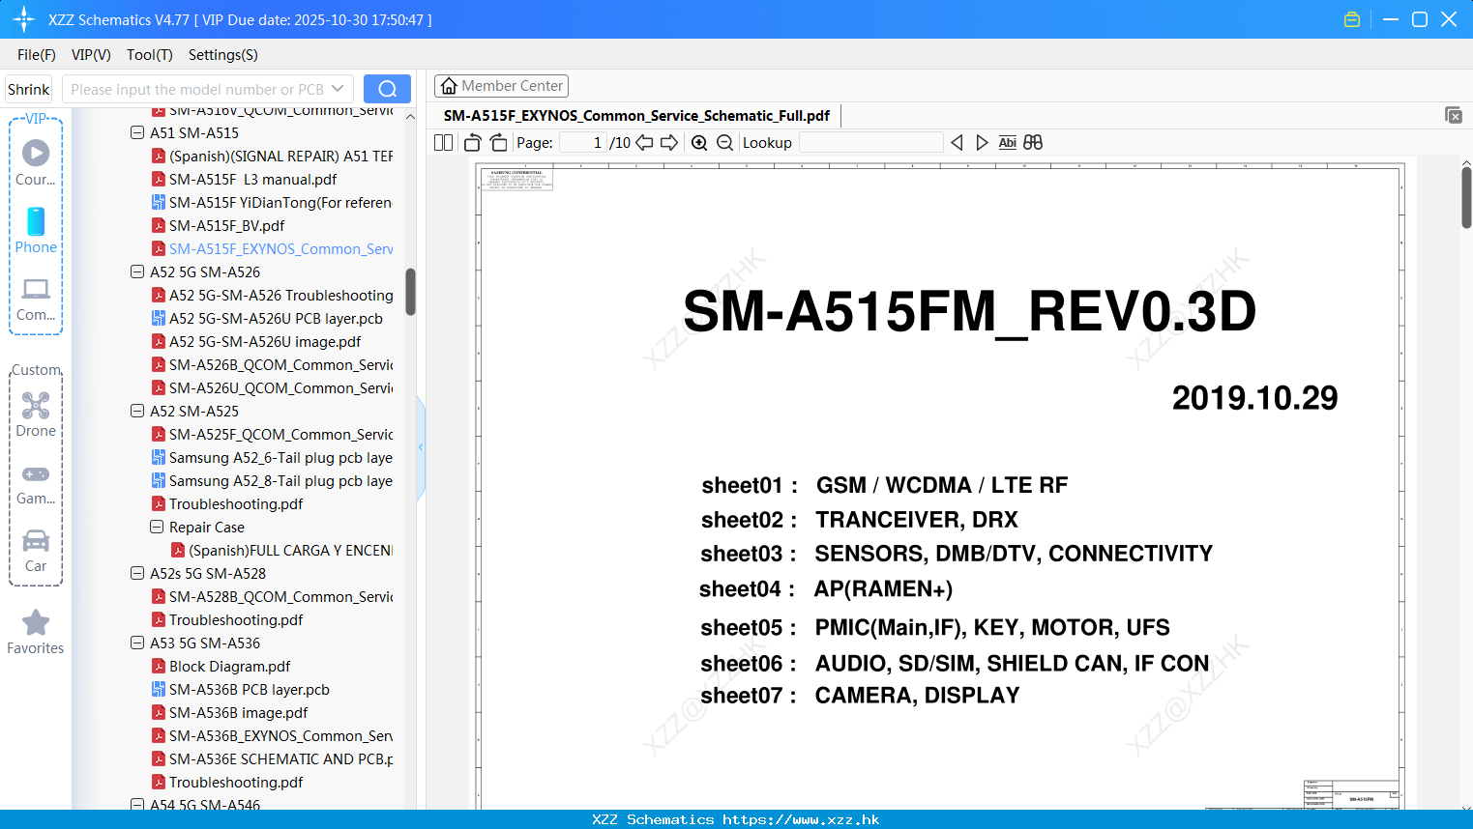This screenshot has width=1473, height=829.
Task: Collapse the A54 5G SM-A546 folder
Action: [x=137, y=805]
